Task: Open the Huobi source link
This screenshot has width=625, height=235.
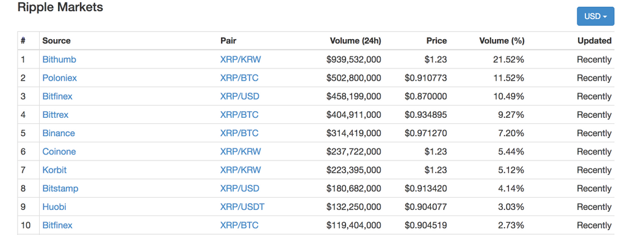Action: click(54, 207)
